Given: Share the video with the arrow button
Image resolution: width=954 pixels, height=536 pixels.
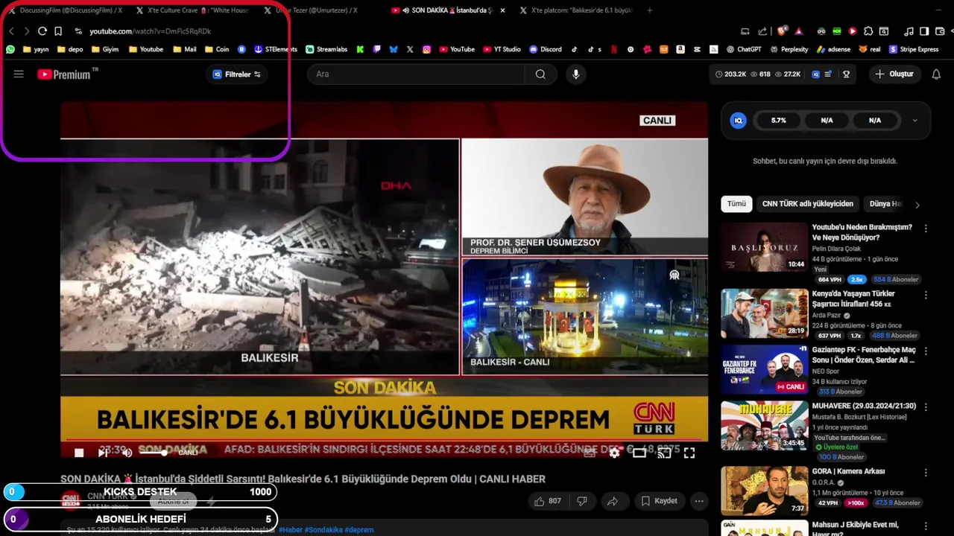Looking at the screenshot, I should tap(612, 501).
